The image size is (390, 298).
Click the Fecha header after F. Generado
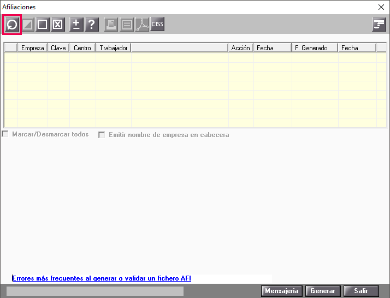click(x=357, y=47)
